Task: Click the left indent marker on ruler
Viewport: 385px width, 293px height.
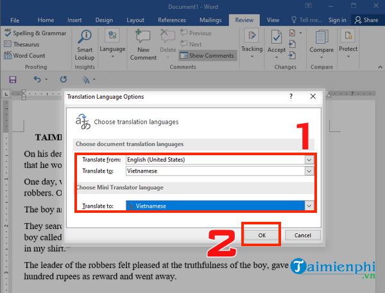Action: tap(24, 94)
